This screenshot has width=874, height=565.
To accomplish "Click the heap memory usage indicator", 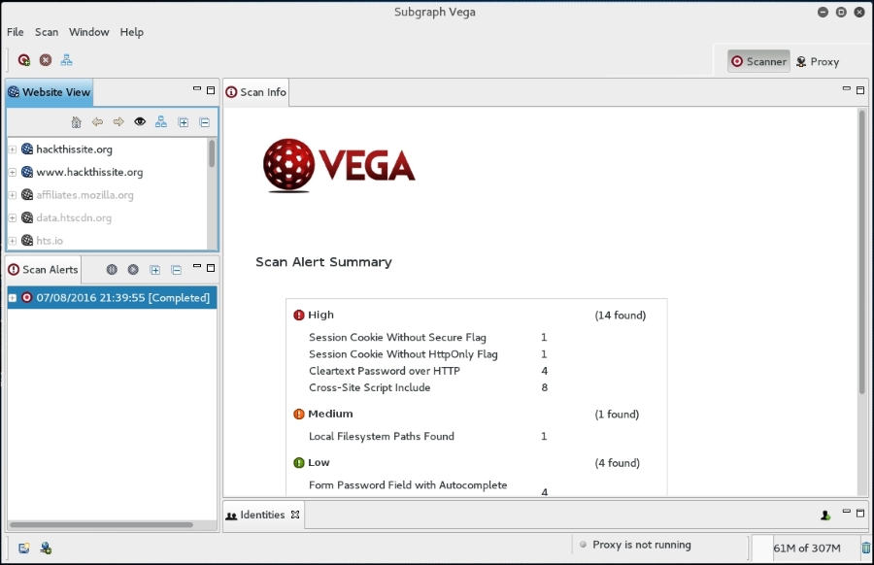I will click(807, 548).
